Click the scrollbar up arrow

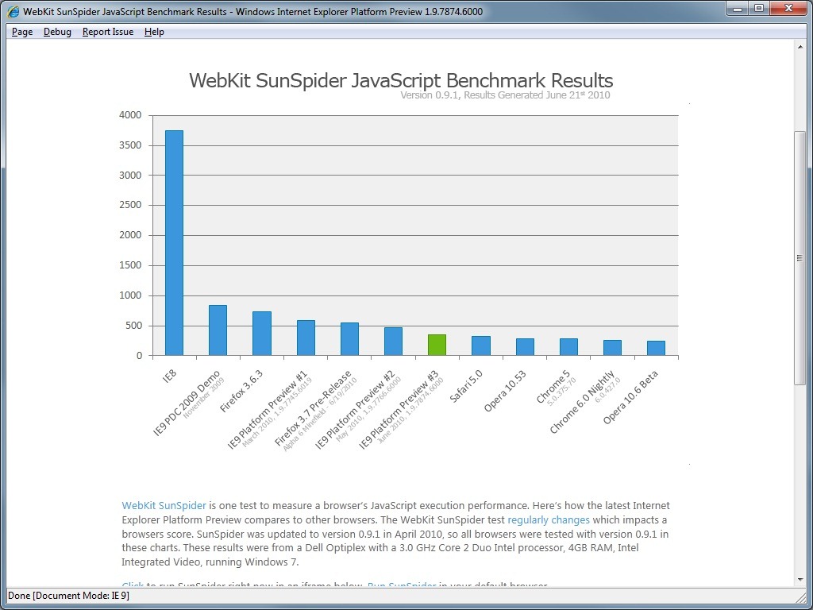[800, 47]
